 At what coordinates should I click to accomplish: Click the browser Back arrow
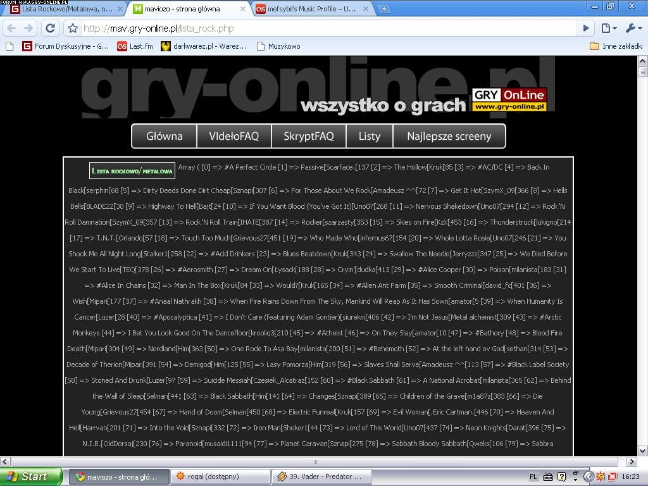11,28
